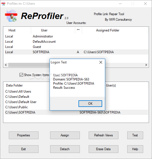Click the ** column header
This screenshot has height=159, width=152.
tap(78, 30)
